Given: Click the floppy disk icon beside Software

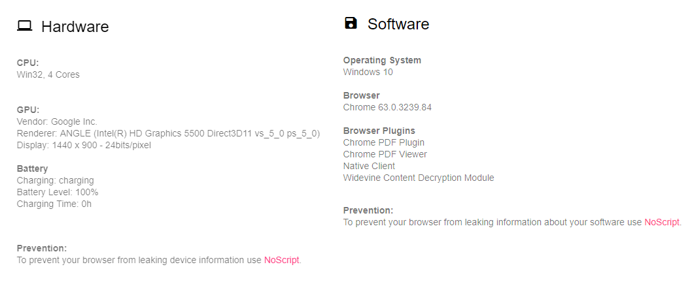Looking at the screenshot, I should [351, 23].
